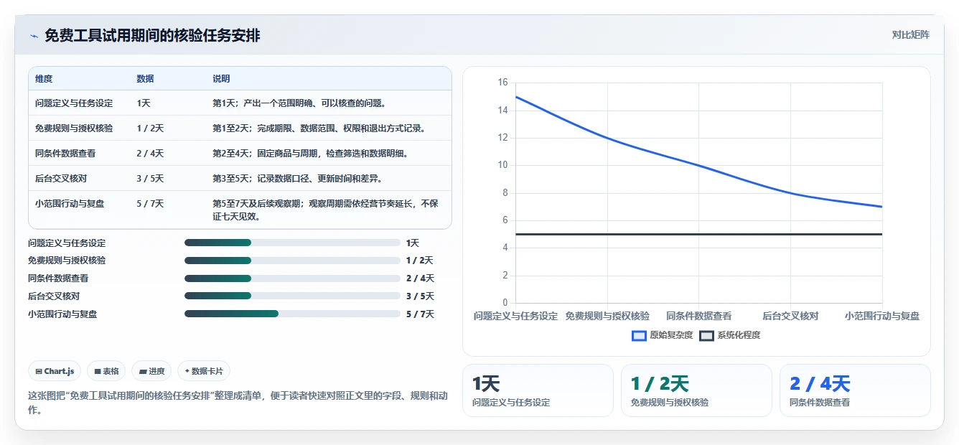Click the 后台交叉核对 label in the progress list
The width and height of the screenshot is (959, 445).
click(x=54, y=296)
